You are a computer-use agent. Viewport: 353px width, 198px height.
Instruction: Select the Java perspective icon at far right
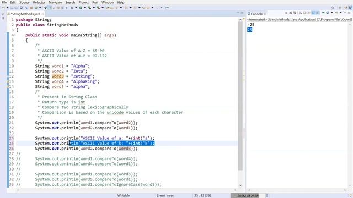point(350,8)
